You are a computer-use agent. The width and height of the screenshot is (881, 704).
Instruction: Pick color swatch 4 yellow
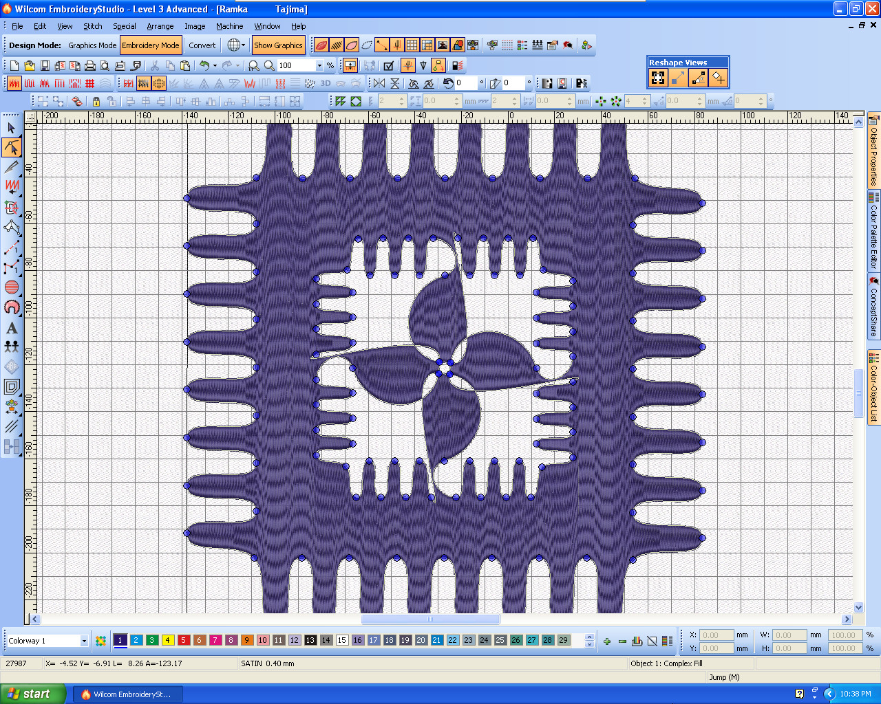pyautogui.click(x=168, y=640)
